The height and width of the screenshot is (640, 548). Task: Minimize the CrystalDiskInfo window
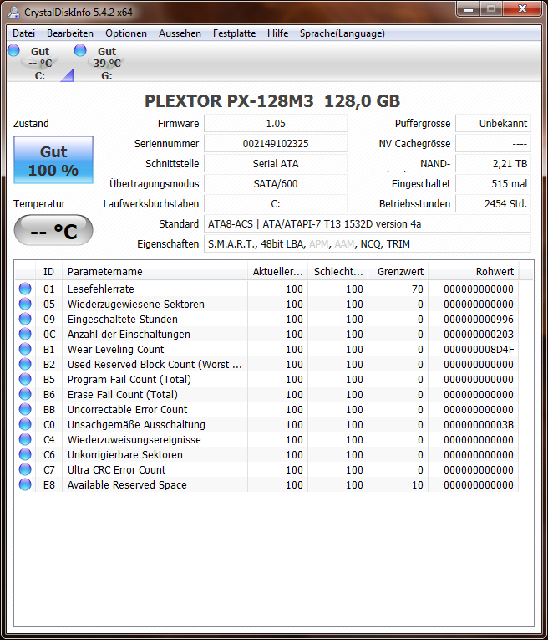(469, 9)
